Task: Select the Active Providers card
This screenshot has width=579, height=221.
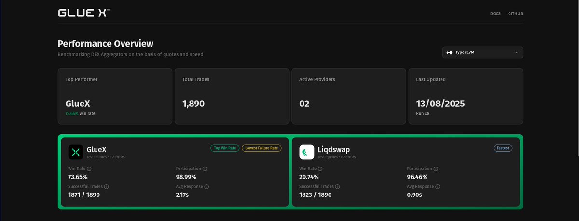Action: pos(348,96)
